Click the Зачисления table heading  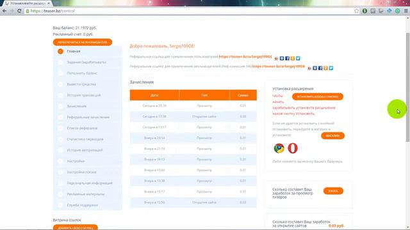click(x=142, y=82)
